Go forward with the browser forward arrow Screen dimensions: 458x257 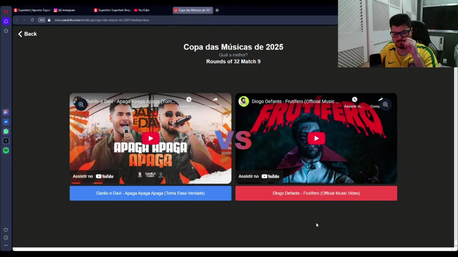[x=24, y=20]
